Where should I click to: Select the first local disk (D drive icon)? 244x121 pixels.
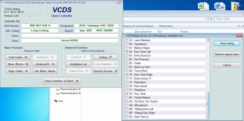coord(58,89)
